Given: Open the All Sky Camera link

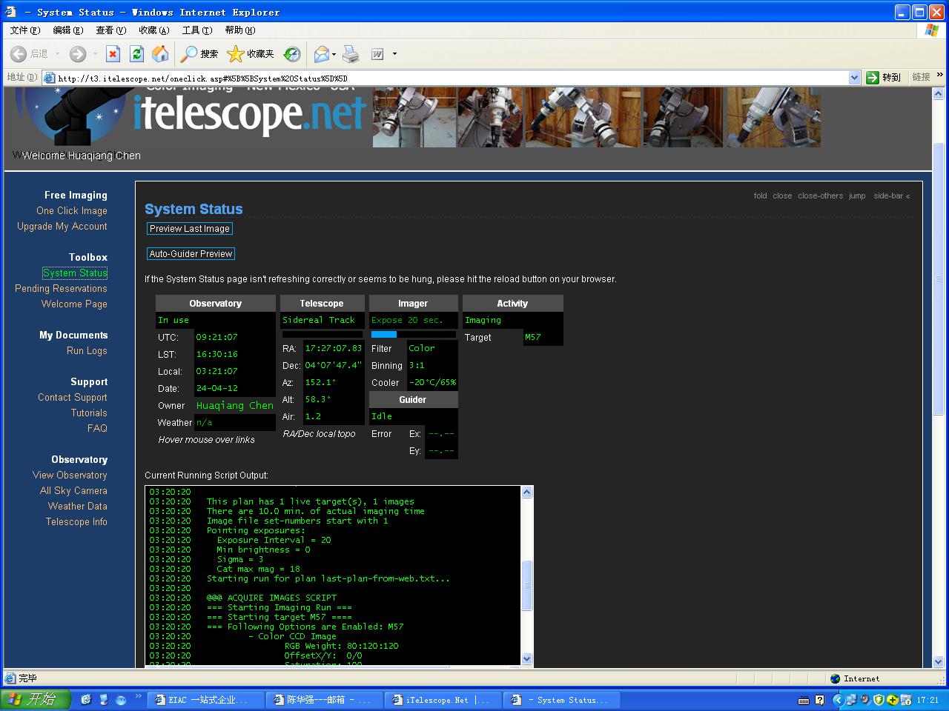Looking at the screenshot, I should pyautogui.click(x=73, y=491).
